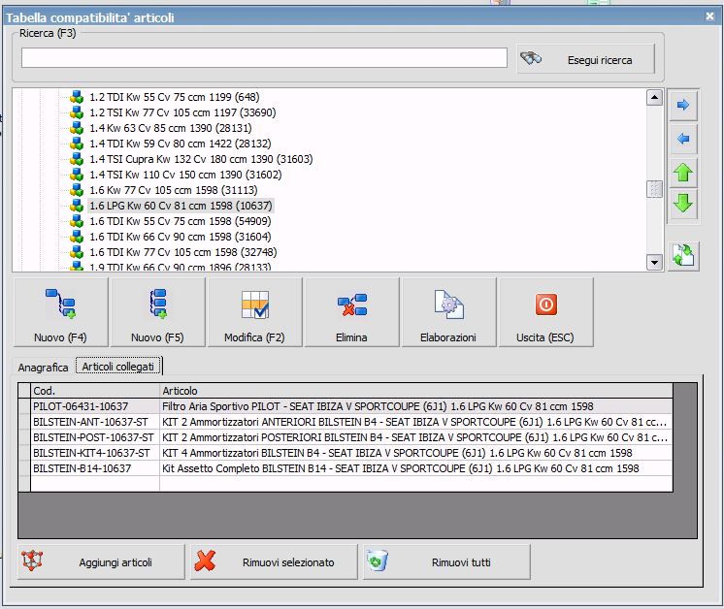This screenshot has width=724, height=609.
Task: Click Uscita (ESC) button
Action: tap(545, 312)
